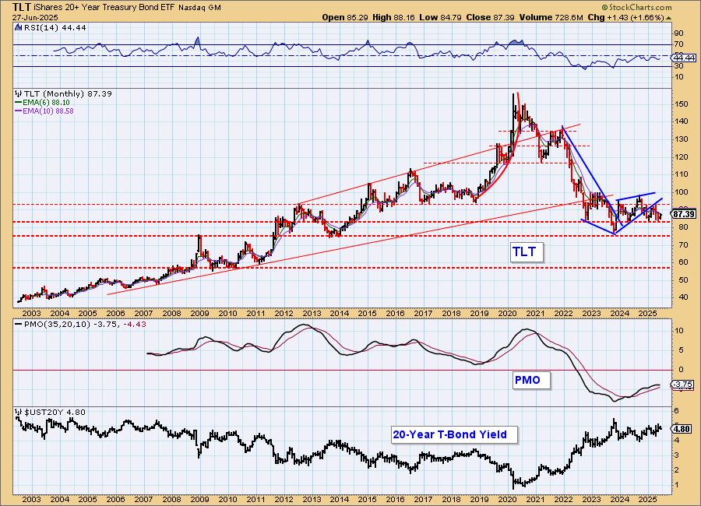Click the $UST20Y 4.80 panel legend
The width and height of the screenshot is (701, 506).
pos(55,412)
